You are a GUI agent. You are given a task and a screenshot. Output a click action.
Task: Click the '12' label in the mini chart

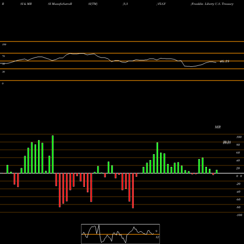click(157, 237)
